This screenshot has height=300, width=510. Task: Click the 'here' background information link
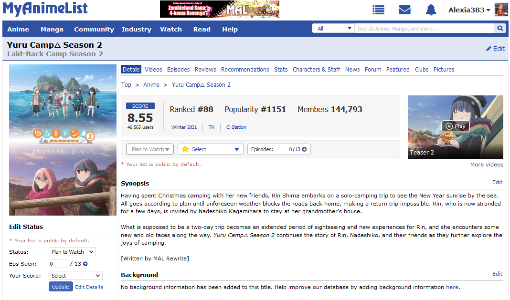[452, 287]
